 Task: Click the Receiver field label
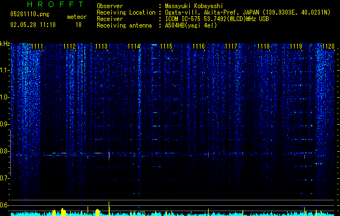tap(110, 19)
